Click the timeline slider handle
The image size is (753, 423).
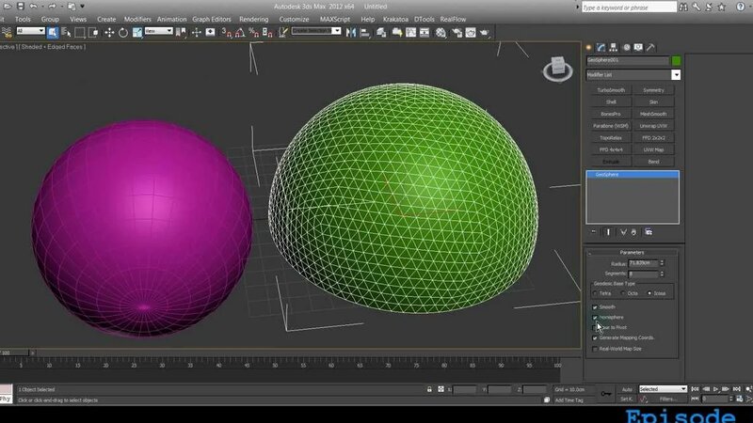[14, 352]
